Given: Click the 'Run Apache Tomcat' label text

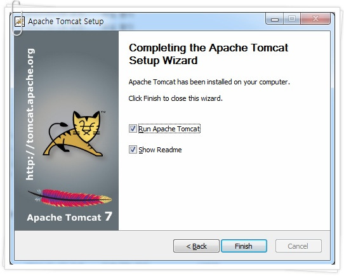Looking at the screenshot, I should click(169, 129).
